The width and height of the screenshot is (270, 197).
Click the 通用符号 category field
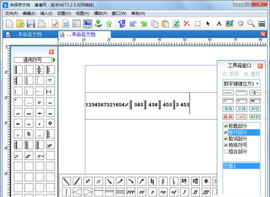(32, 60)
